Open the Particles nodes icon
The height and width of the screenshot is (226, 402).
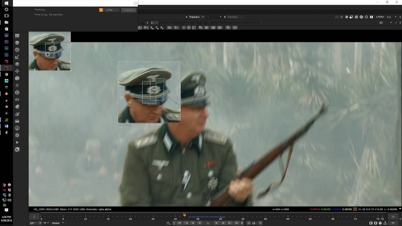17,85
